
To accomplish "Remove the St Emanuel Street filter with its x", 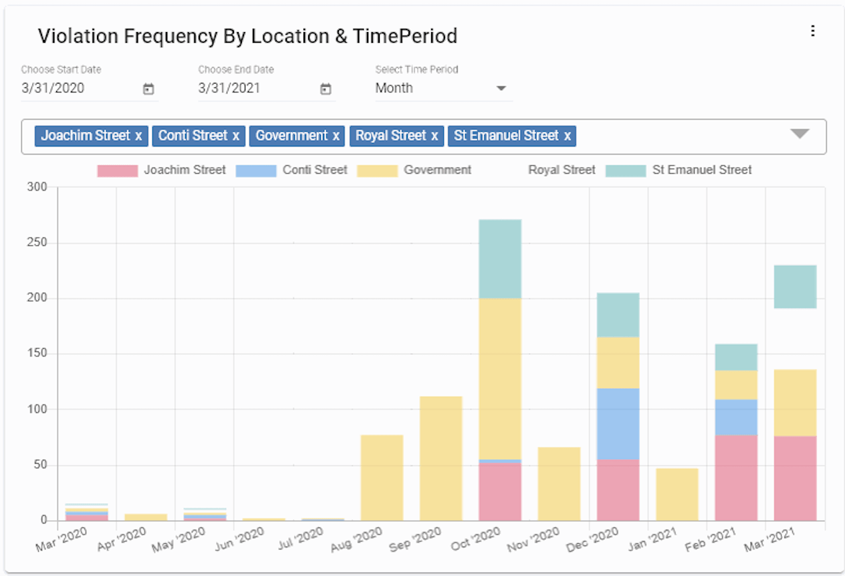I will click(567, 136).
